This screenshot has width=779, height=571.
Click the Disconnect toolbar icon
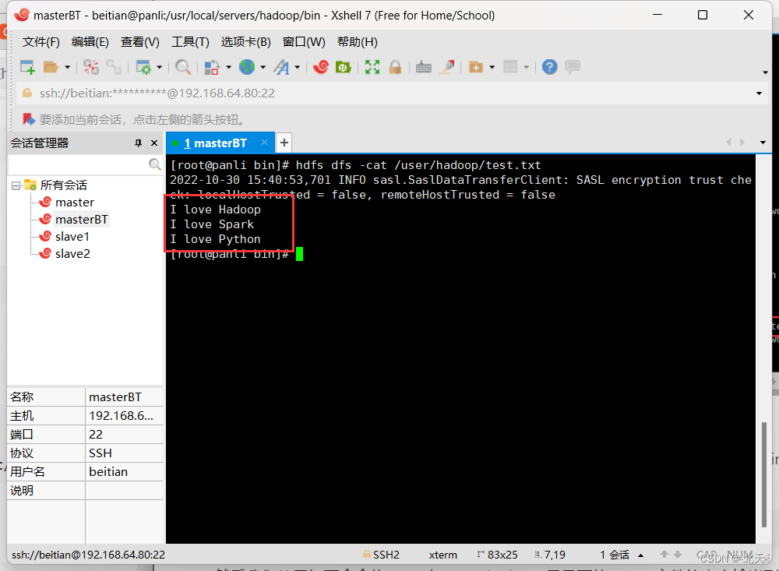pos(91,66)
